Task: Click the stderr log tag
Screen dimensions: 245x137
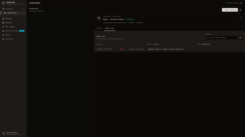Action: (122, 49)
